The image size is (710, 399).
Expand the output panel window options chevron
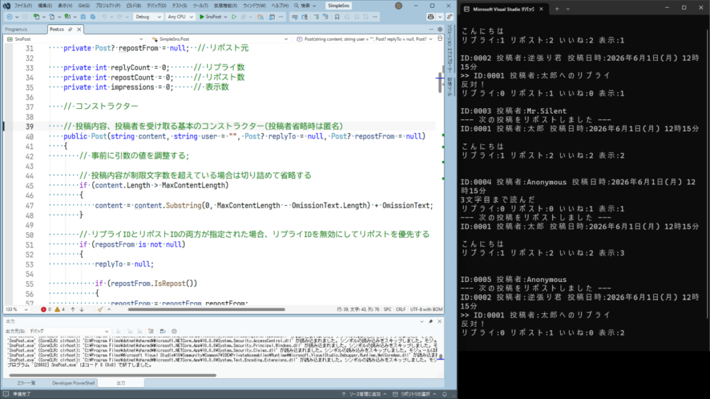coord(422,321)
